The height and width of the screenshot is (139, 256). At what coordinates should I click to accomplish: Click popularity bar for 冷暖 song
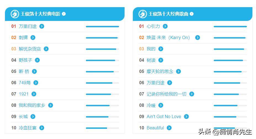click(x=230, y=105)
